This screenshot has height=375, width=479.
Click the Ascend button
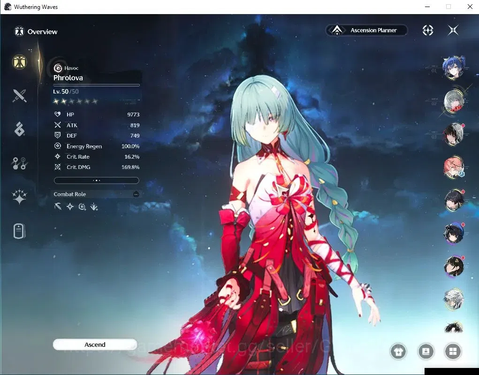pyautogui.click(x=95, y=344)
